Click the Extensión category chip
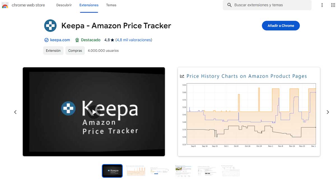The image size is (336, 189). [x=53, y=51]
